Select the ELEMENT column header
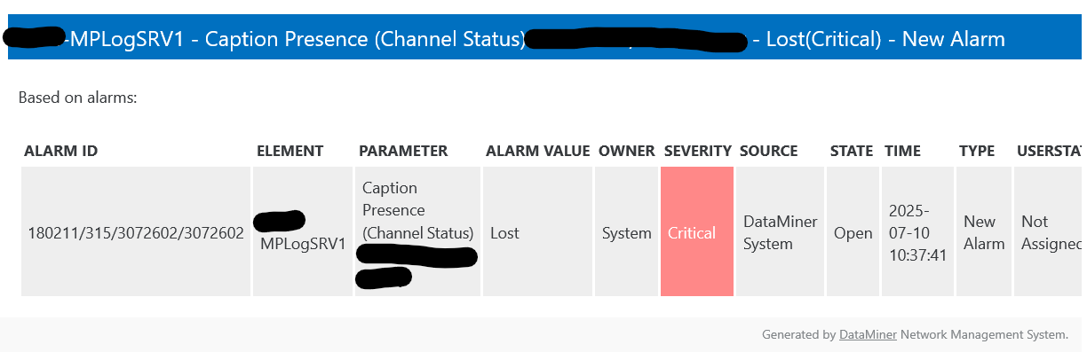This screenshot has width=1087, height=352. (x=290, y=151)
